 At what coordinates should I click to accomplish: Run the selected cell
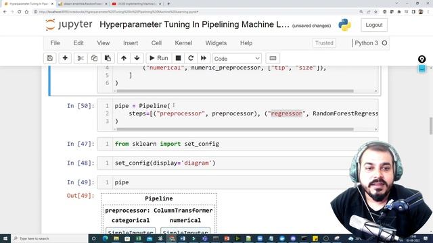pyautogui.click(x=159, y=58)
